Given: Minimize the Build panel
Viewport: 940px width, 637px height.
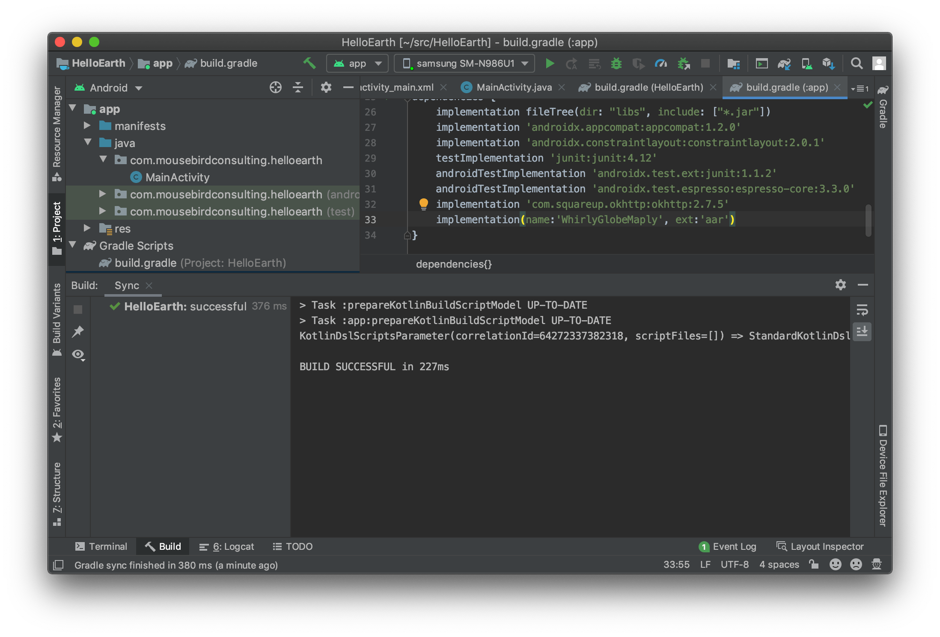Looking at the screenshot, I should click(863, 285).
